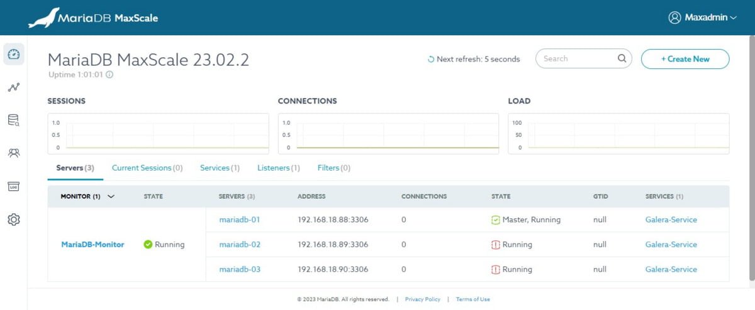The image size is (755, 310).
Task: Open the Visualization graph sidebar icon
Action: (14, 88)
